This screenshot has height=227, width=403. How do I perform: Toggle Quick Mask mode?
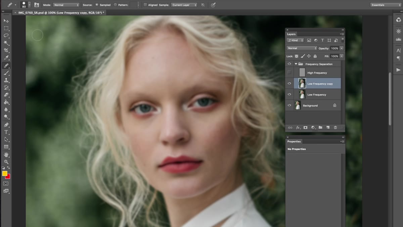pyautogui.click(x=6, y=183)
